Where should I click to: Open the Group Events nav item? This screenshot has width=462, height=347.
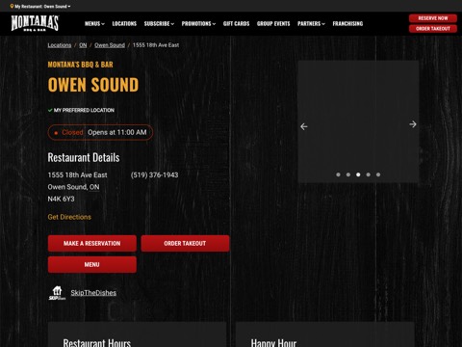(x=273, y=23)
